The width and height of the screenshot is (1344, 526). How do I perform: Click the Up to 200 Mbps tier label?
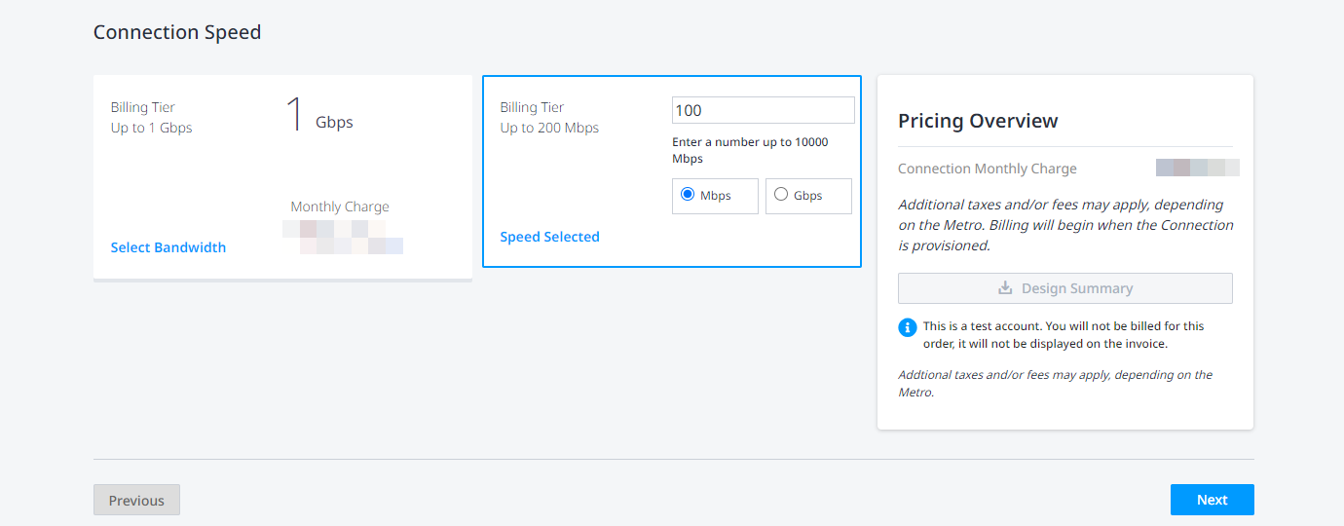point(549,128)
